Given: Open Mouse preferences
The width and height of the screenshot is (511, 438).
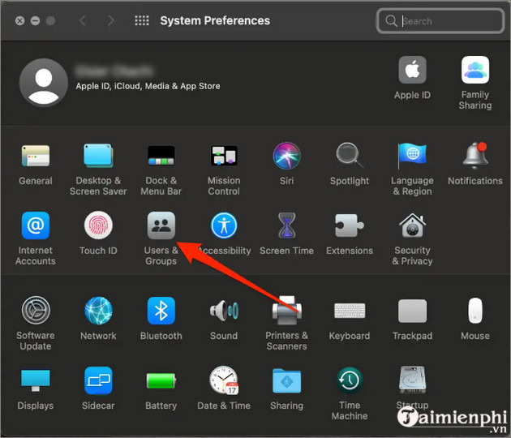Looking at the screenshot, I should [x=475, y=311].
